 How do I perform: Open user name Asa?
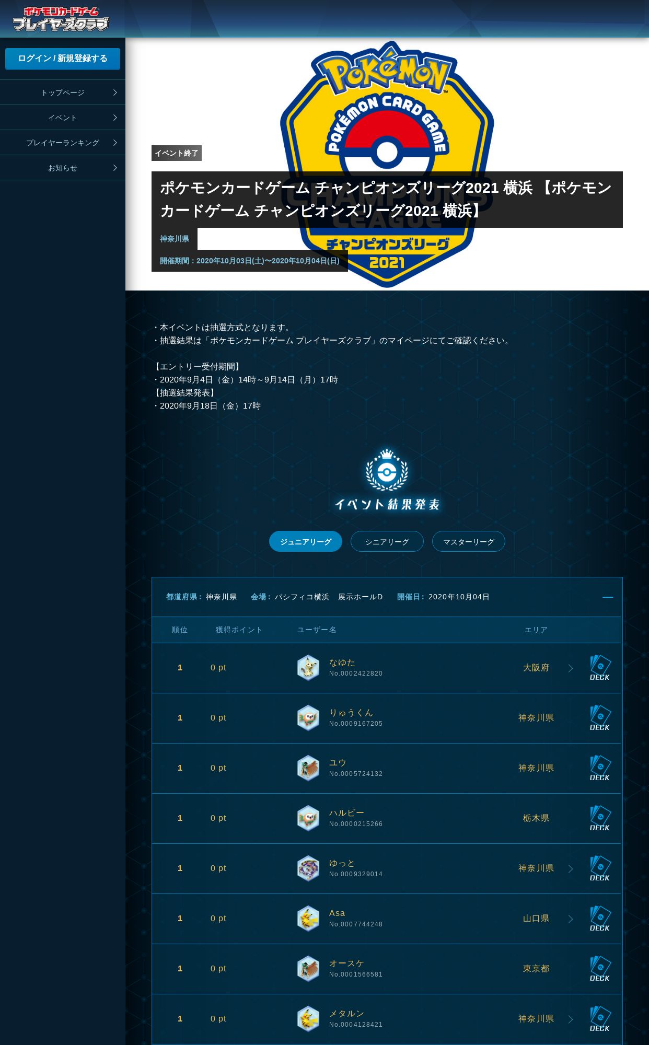[x=337, y=913]
